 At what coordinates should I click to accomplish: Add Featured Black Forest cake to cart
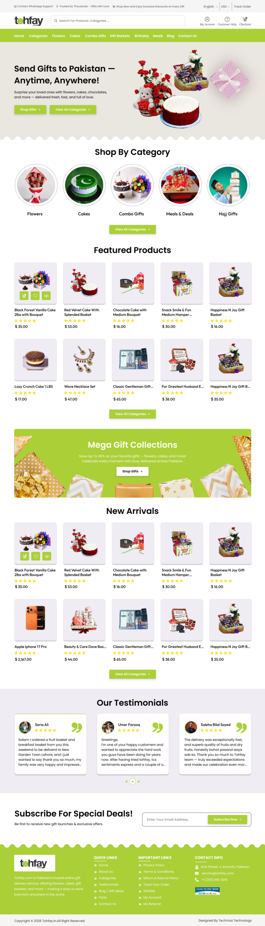[24, 296]
